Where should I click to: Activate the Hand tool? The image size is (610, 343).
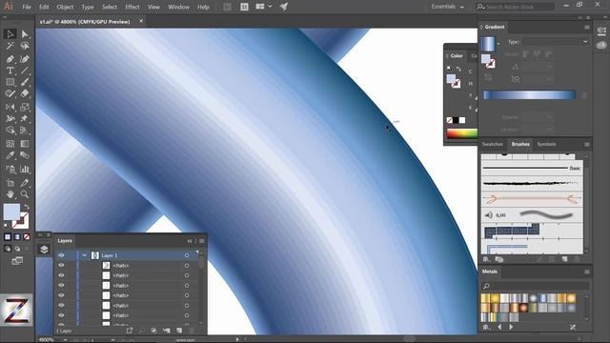(10, 194)
